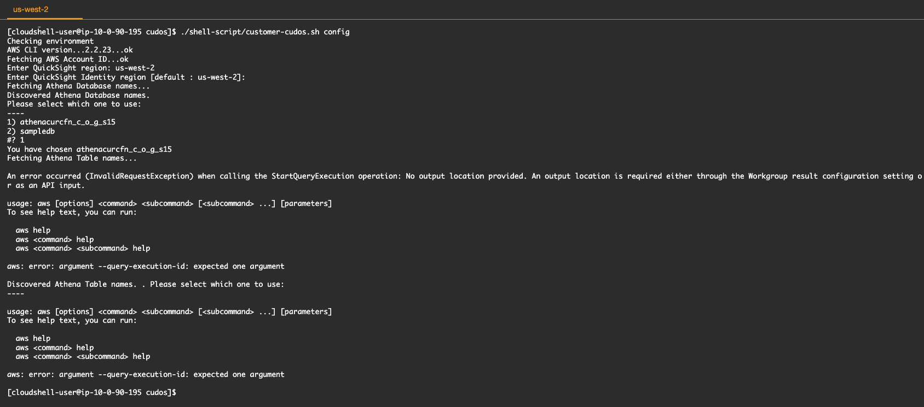The height and width of the screenshot is (407, 924).
Task: Click the customer-cudos.sh config command line
Action: [x=178, y=32]
